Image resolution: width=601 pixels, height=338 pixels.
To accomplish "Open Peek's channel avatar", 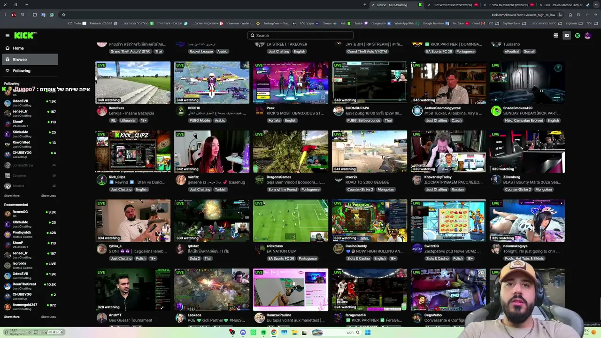I will point(260,111).
